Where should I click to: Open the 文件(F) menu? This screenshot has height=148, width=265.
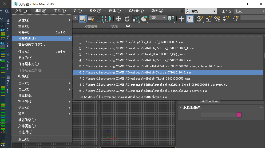click(21, 11)
